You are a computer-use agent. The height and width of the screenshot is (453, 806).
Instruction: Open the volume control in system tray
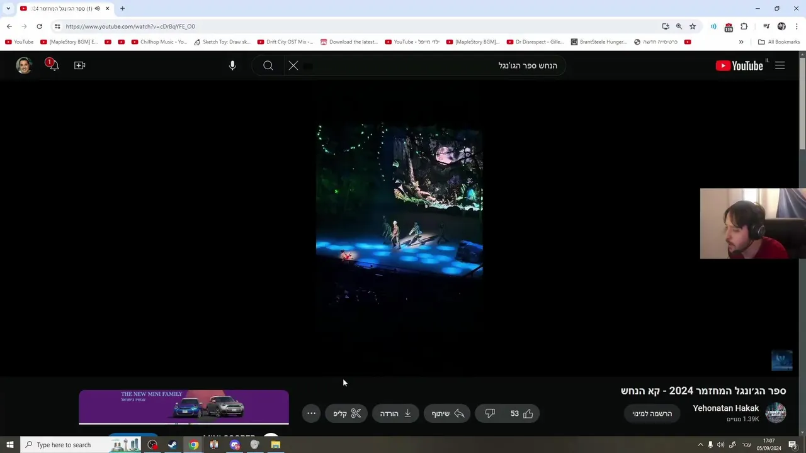click(720, 445)
